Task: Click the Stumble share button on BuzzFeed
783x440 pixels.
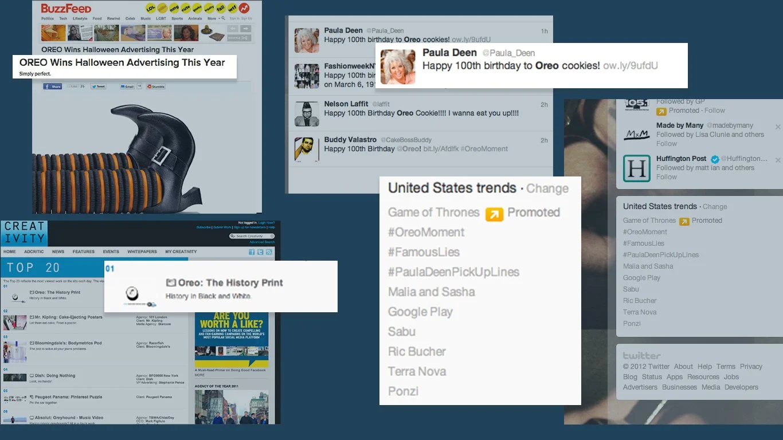Action: coord(155,87)
